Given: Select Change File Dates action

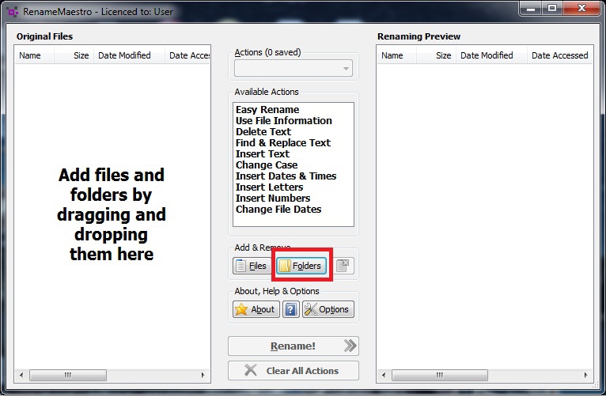Looking at the screenshot, I should pos(278,210).
